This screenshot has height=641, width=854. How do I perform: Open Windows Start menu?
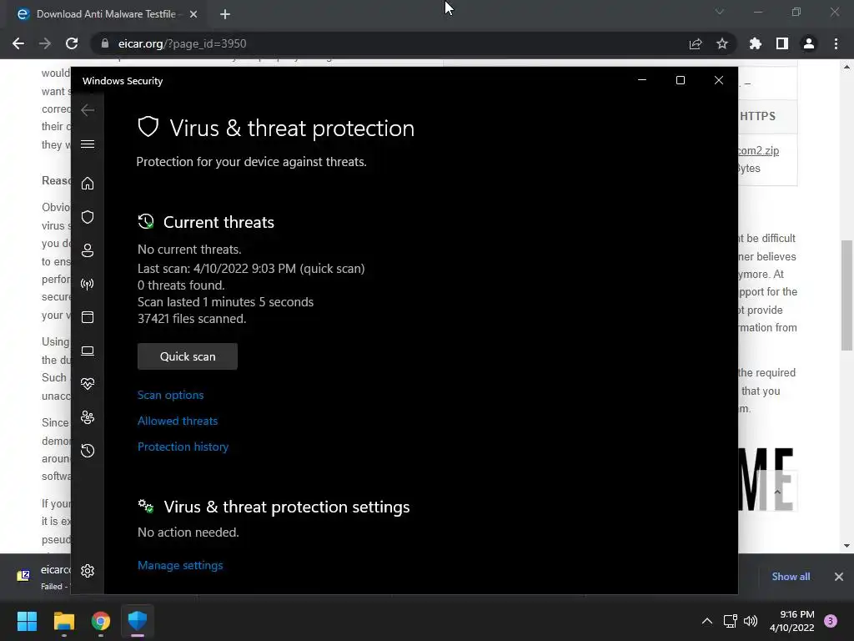click(x=28, y=621)
